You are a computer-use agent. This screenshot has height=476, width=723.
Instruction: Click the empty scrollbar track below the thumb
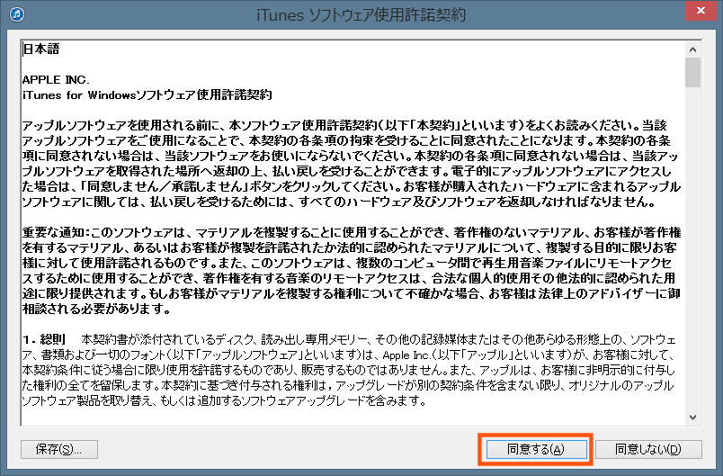692,270
